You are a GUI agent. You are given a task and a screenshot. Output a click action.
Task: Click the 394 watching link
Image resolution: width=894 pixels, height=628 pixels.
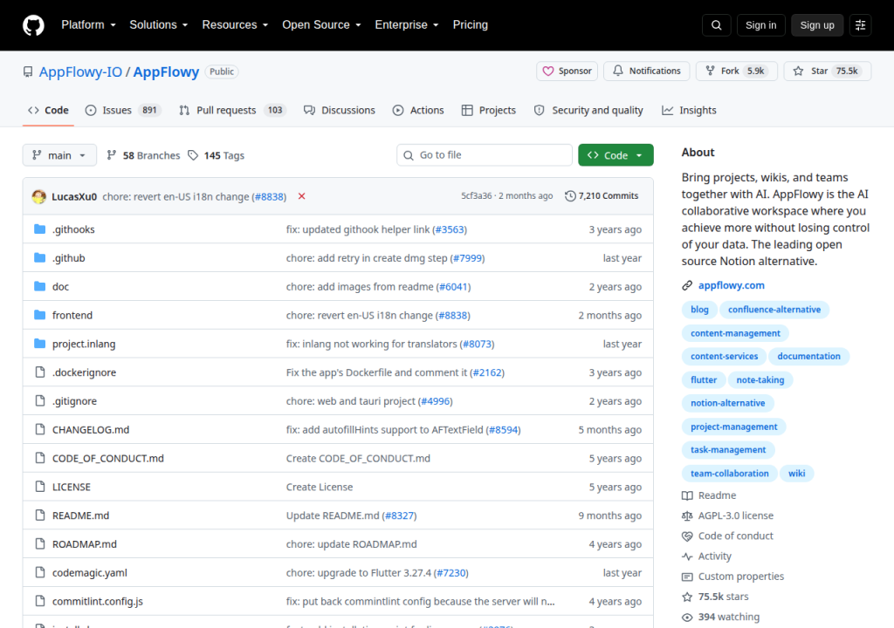pyautogui.click(x=720, y=617)
